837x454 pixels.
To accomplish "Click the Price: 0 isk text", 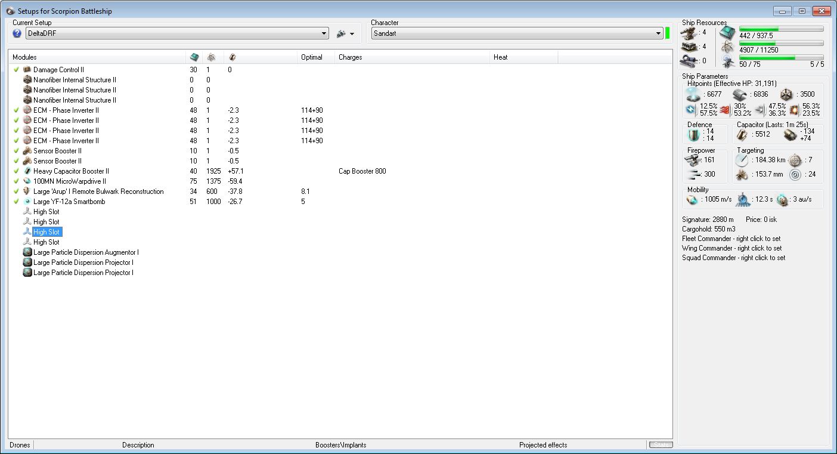I will click(761, 220).
